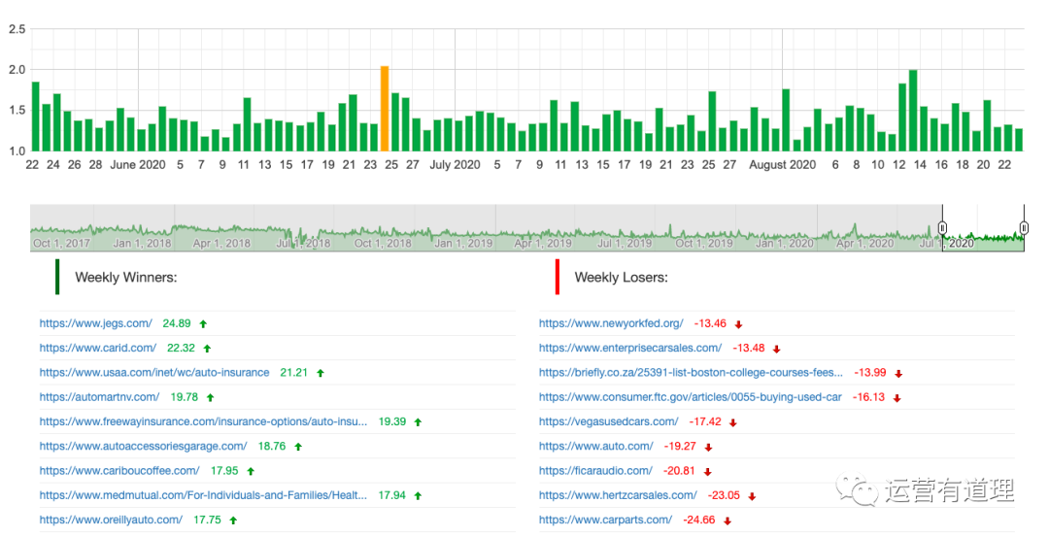Click the up arrow next to 17.94
The width and height of the screenshot is (1049, 537).
pos(418,496)
